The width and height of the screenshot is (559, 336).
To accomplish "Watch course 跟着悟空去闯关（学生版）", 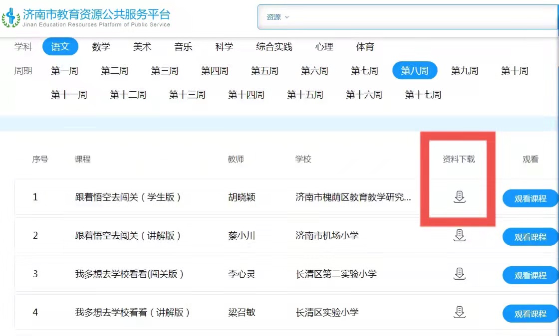I will pyautogui.click(x=530, y=198).
